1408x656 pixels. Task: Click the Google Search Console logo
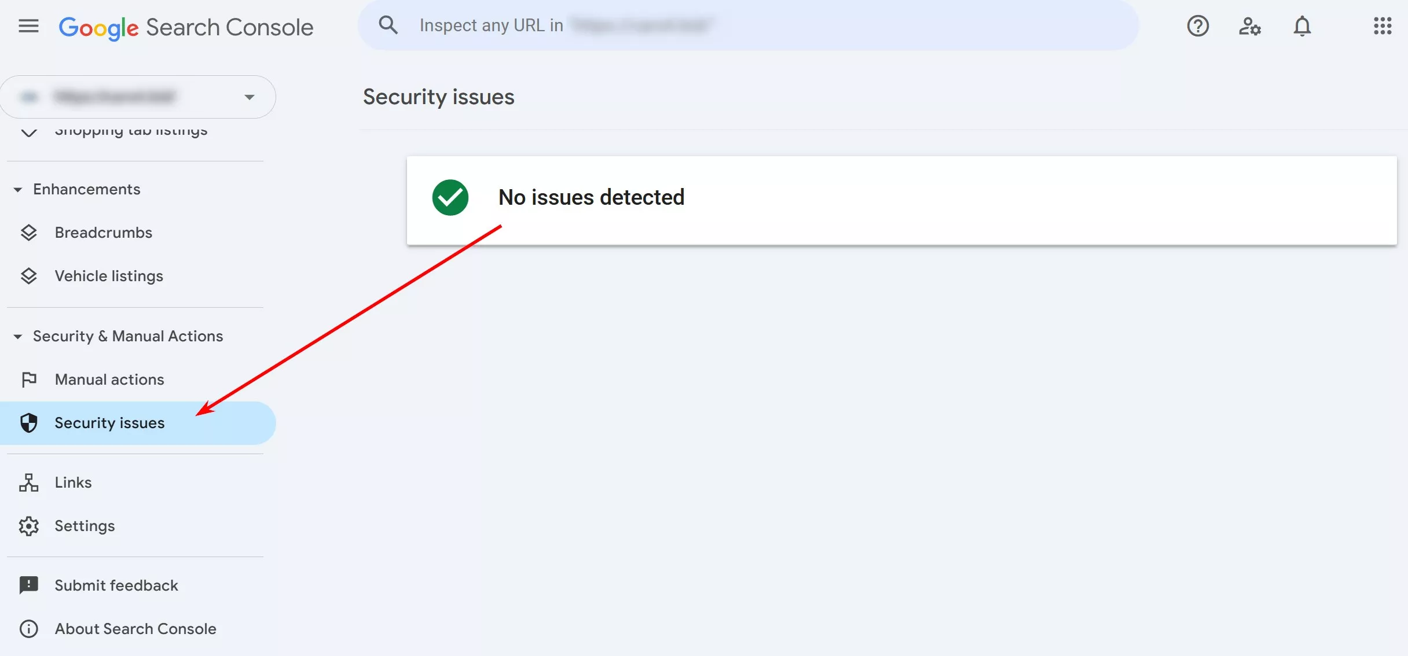(186, 27)
